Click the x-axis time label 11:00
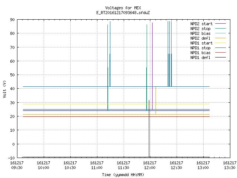The image size is (237, 178). pyautogui.click(x=97, y=168)
